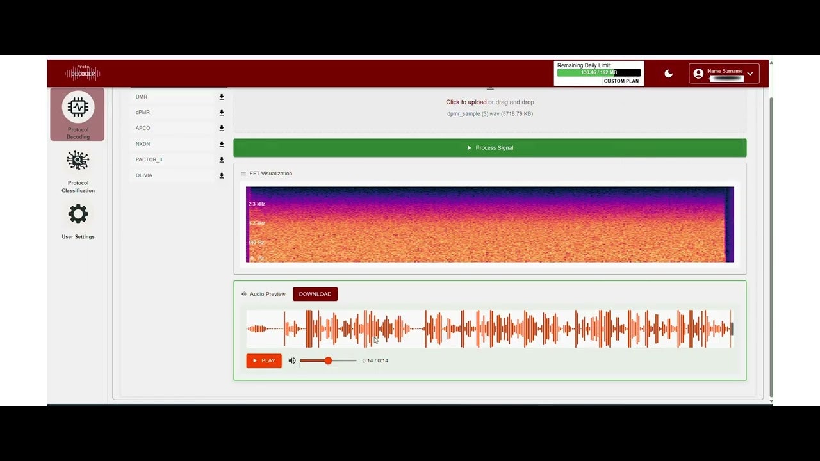Download the DMR sample file

222,97
